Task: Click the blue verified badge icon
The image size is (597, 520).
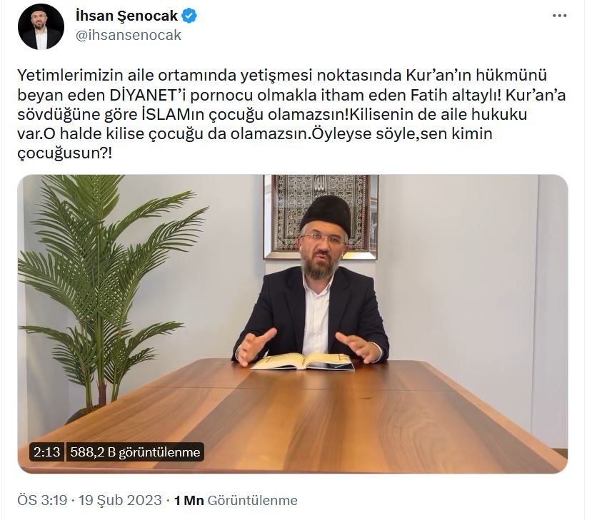Action: click(189, 16)
